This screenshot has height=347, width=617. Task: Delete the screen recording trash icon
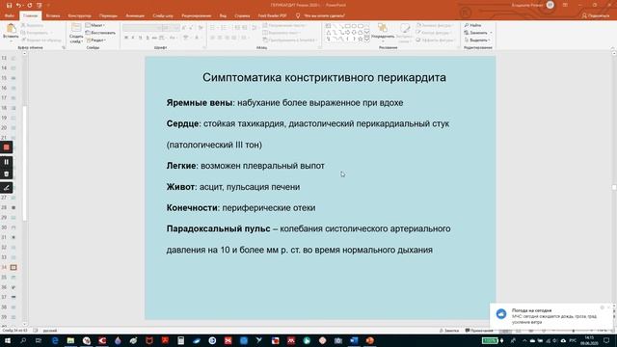(x=7, y=173)
